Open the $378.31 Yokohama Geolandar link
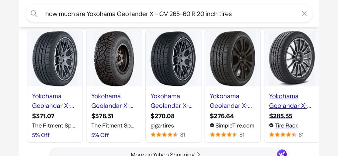Viewport: 338px width, 156px height. pyautogui.click(x=112, y=101)
